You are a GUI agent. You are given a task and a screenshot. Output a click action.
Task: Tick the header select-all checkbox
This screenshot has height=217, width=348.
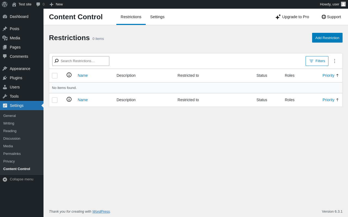click(x=55, y=76)
